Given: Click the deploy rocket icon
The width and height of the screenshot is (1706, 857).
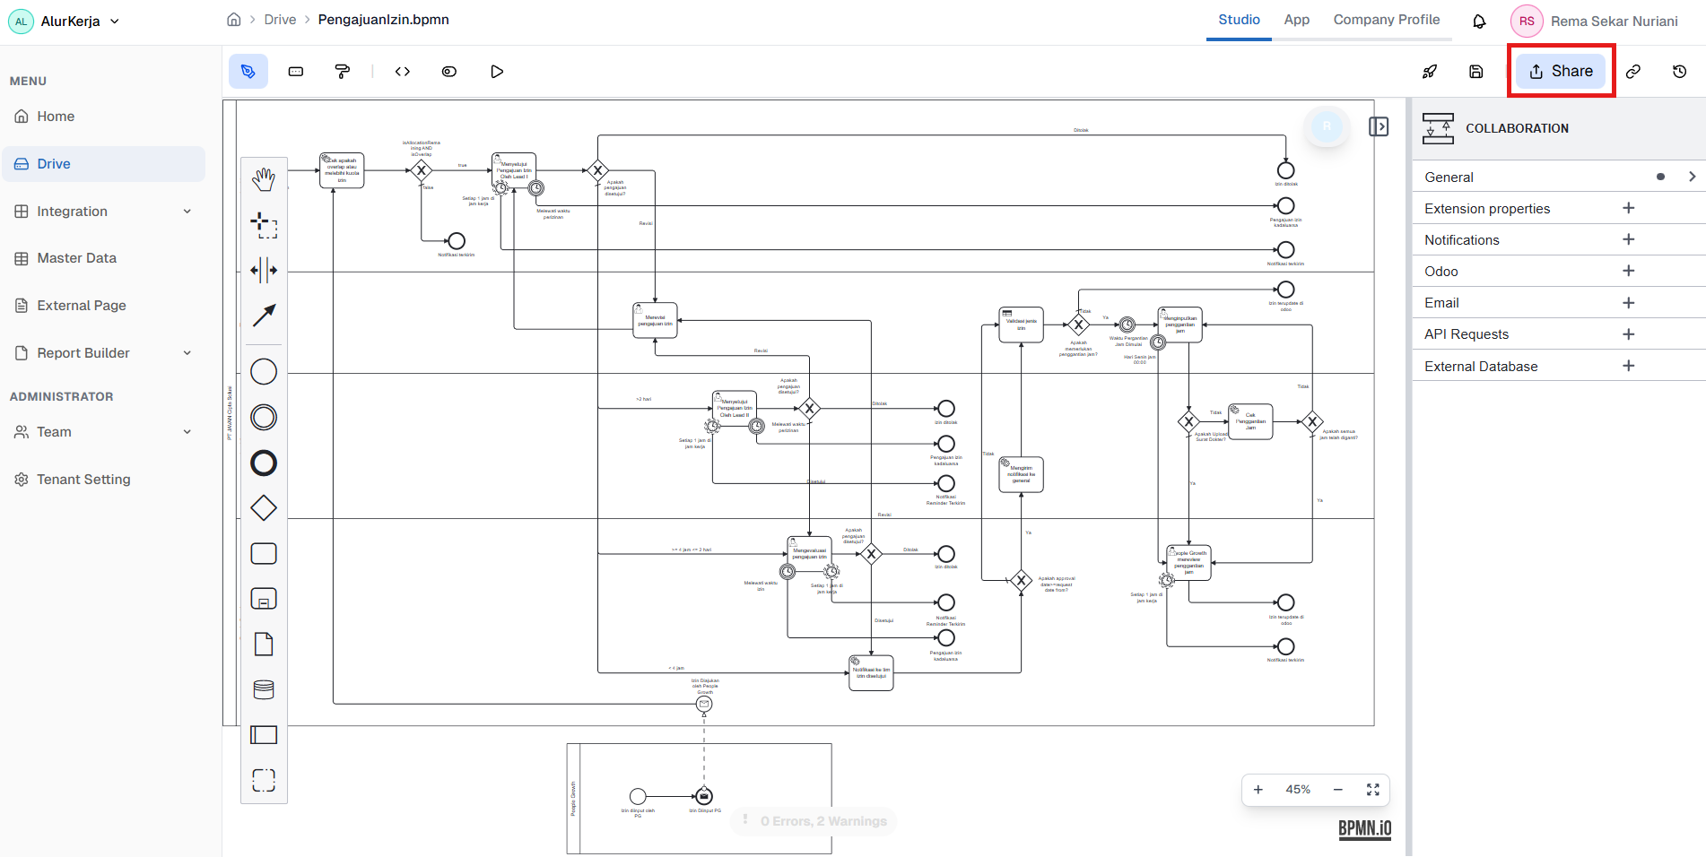Looking at the screenshot, I should [x=1431, y=71].
